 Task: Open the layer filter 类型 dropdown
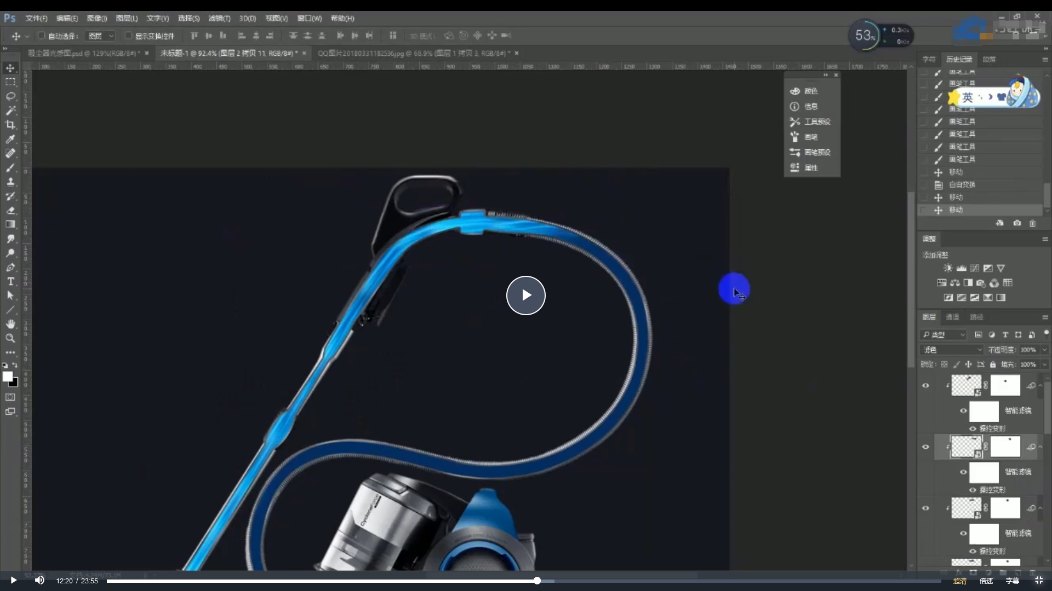pos(944,334)
